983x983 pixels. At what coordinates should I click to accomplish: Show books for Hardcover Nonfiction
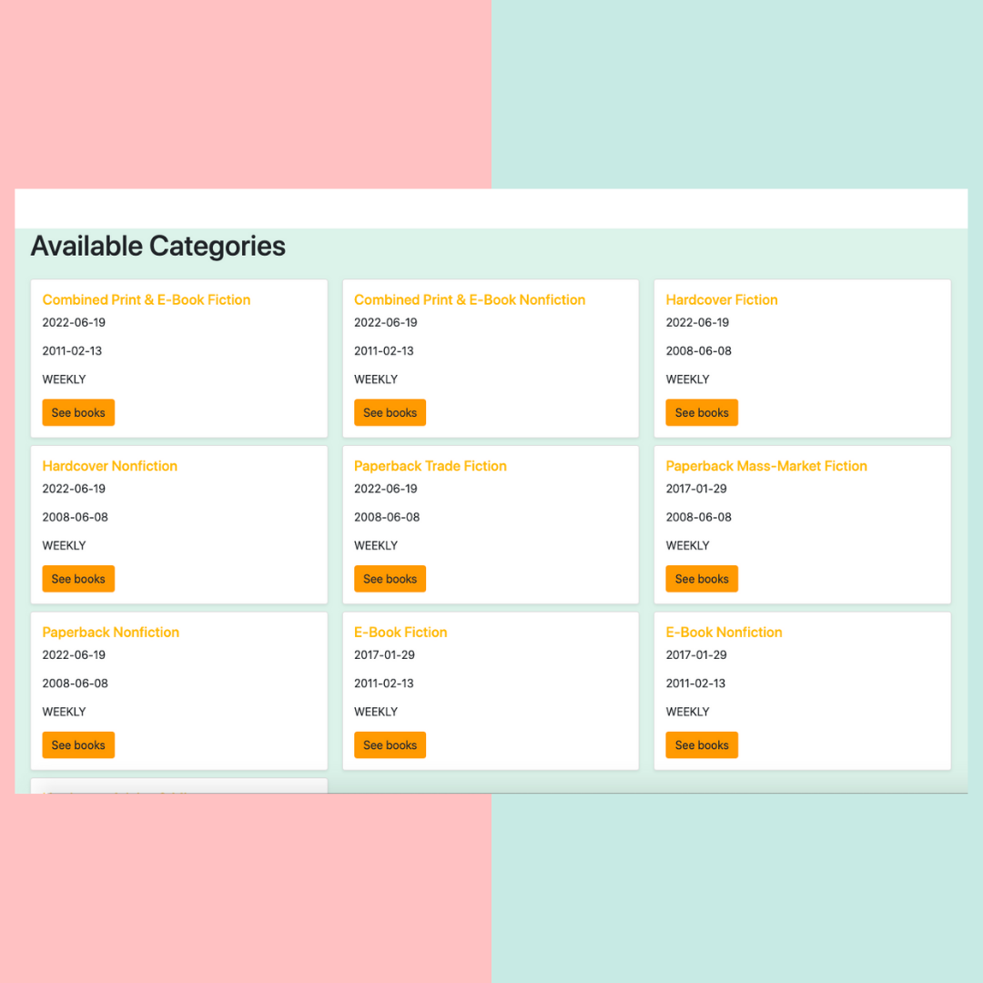pos(78,579)
